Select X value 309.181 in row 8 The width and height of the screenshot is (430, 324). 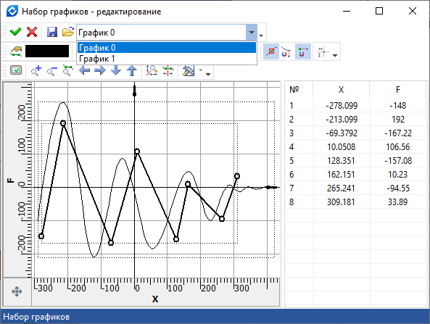(342, 202)
